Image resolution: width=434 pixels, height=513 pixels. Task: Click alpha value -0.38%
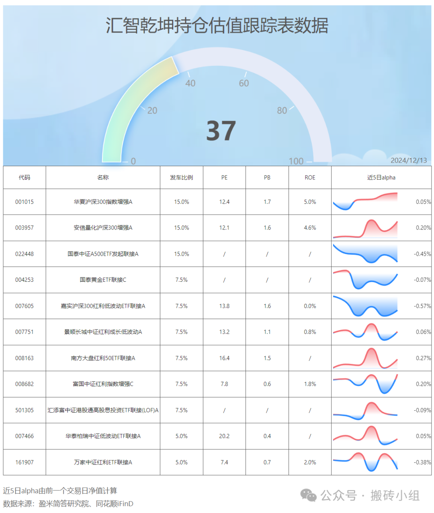point(422,462)
